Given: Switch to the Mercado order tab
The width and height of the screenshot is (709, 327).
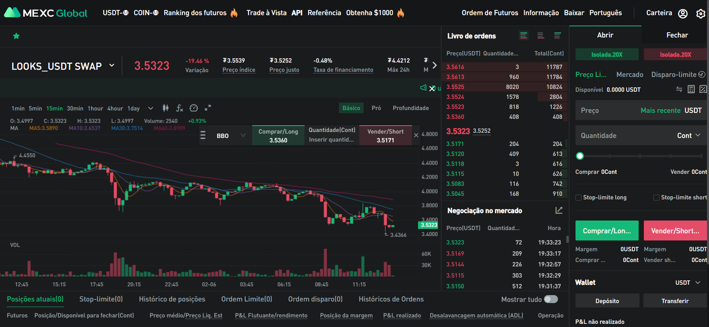Looking at the screenshot, I should (630, 75).
